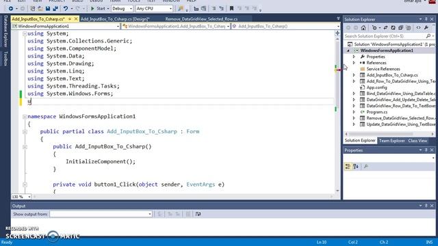Image resolution: width=438 pixels, height=246 pixels.
Task: Click the View Code icon in Solution Explorer
Action: (418, 27)
